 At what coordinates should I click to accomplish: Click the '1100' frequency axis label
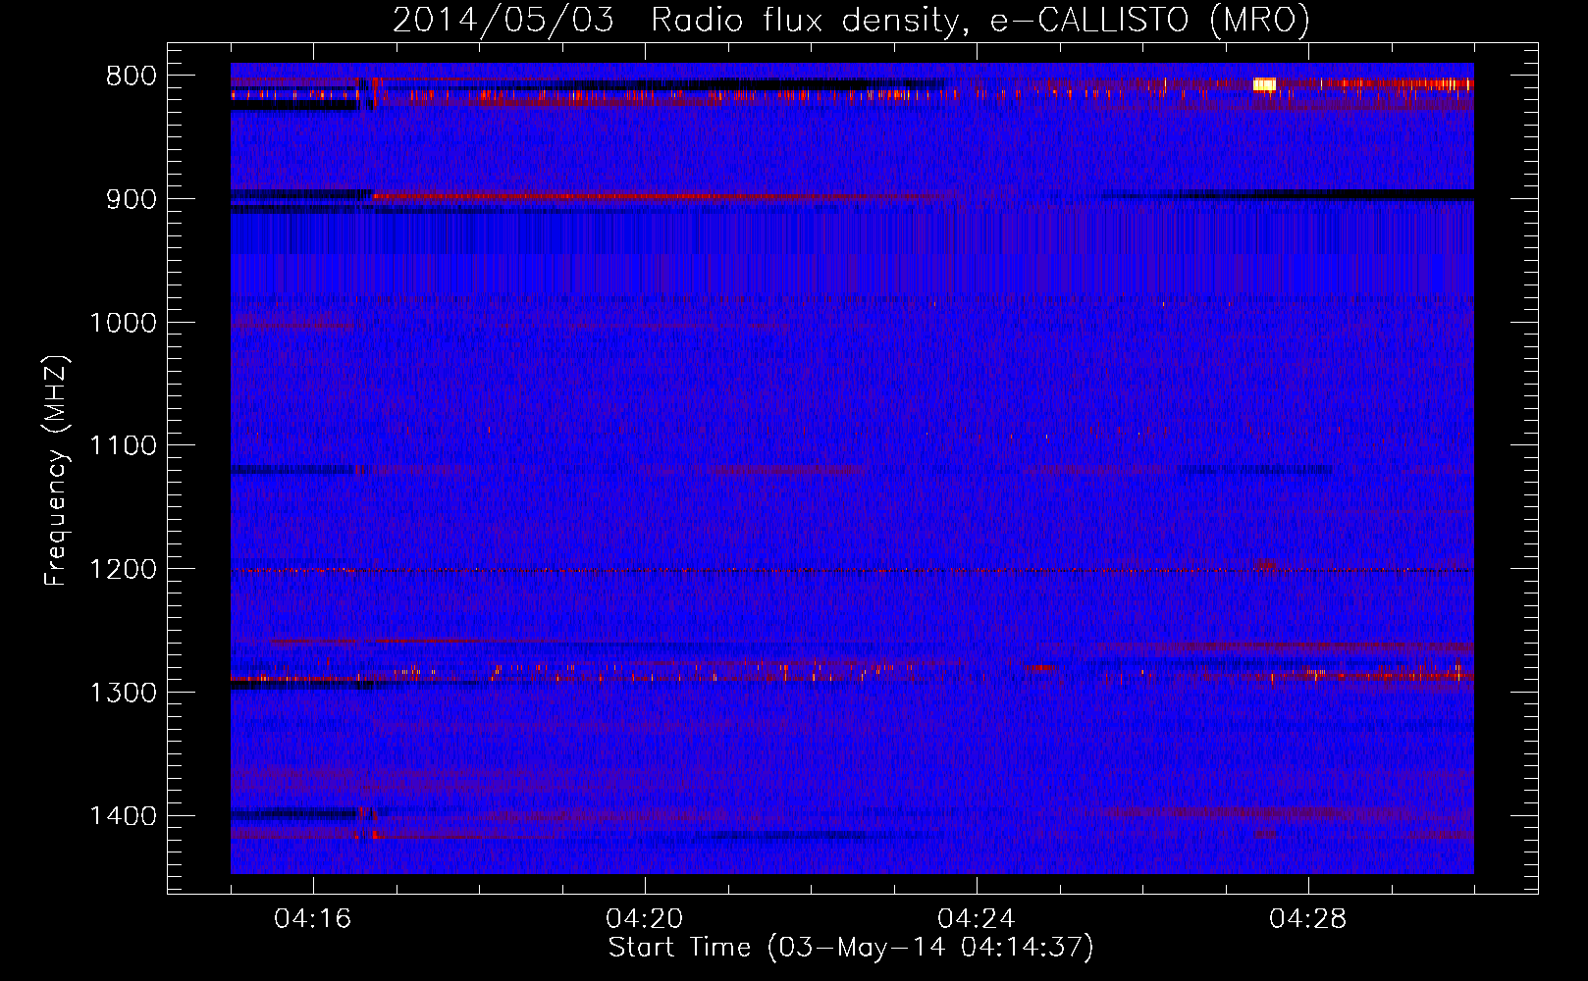coord(123,446)
